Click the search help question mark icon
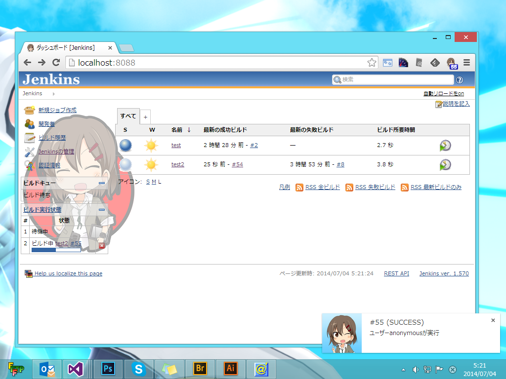Viewport: 506px width, 379px height. [460, 80]
